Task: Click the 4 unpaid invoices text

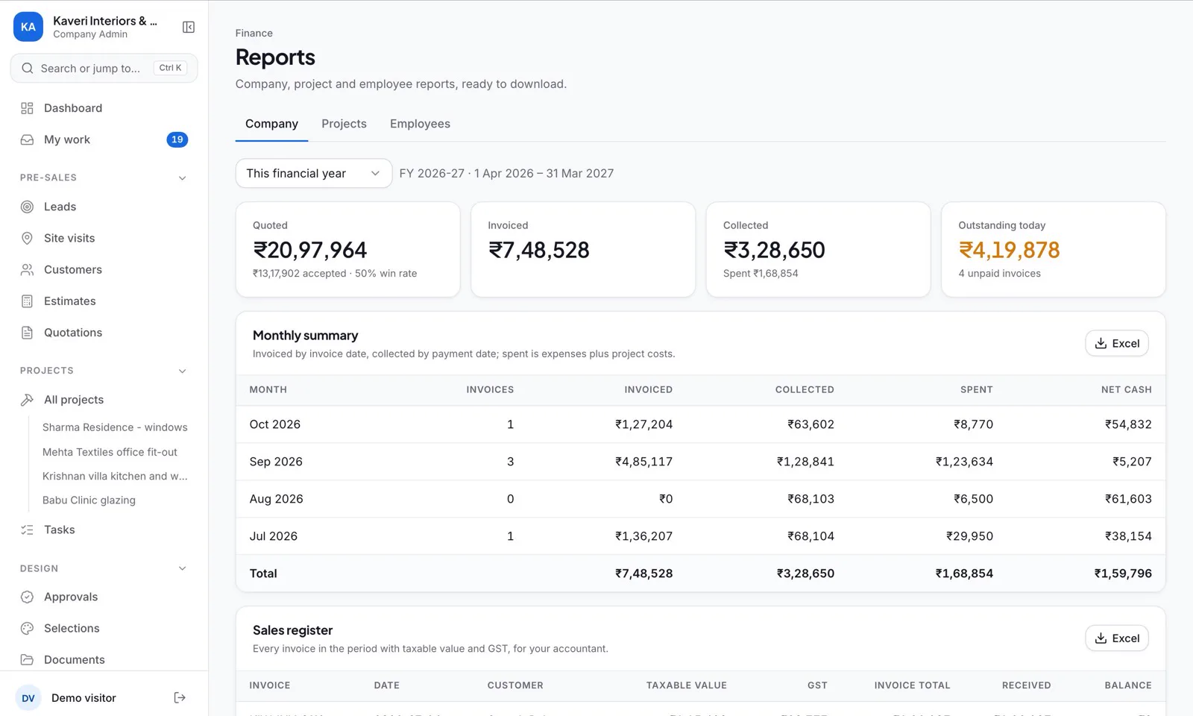Action: coord(999,274)
